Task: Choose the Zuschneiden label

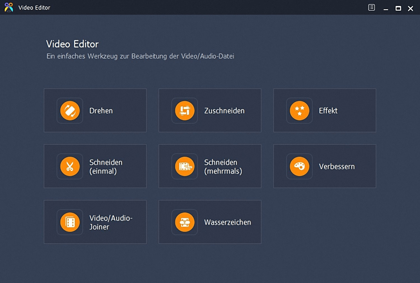Action: [x=224, y=111]
